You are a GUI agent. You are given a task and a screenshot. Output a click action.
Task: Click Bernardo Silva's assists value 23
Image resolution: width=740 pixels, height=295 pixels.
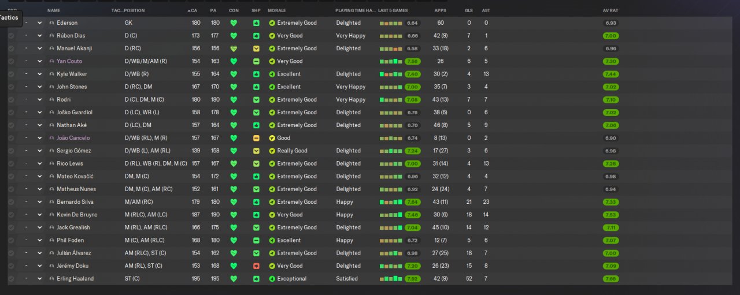pyautogui.click(x=486, y=202)
